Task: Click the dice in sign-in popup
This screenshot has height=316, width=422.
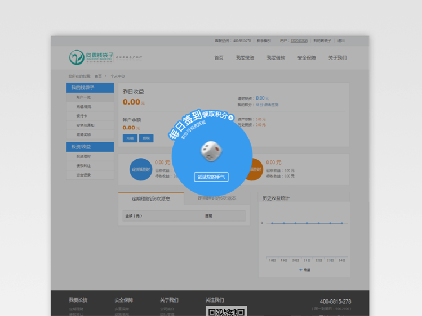Action: pyautogui.click(x=211, y=151)
